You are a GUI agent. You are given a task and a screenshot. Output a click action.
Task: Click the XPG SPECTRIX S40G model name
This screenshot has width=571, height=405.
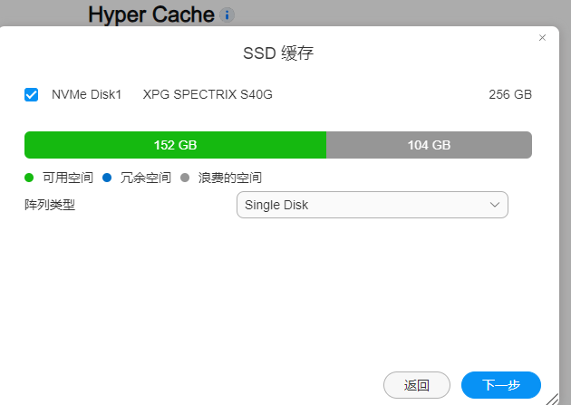(x=208, y=94)
